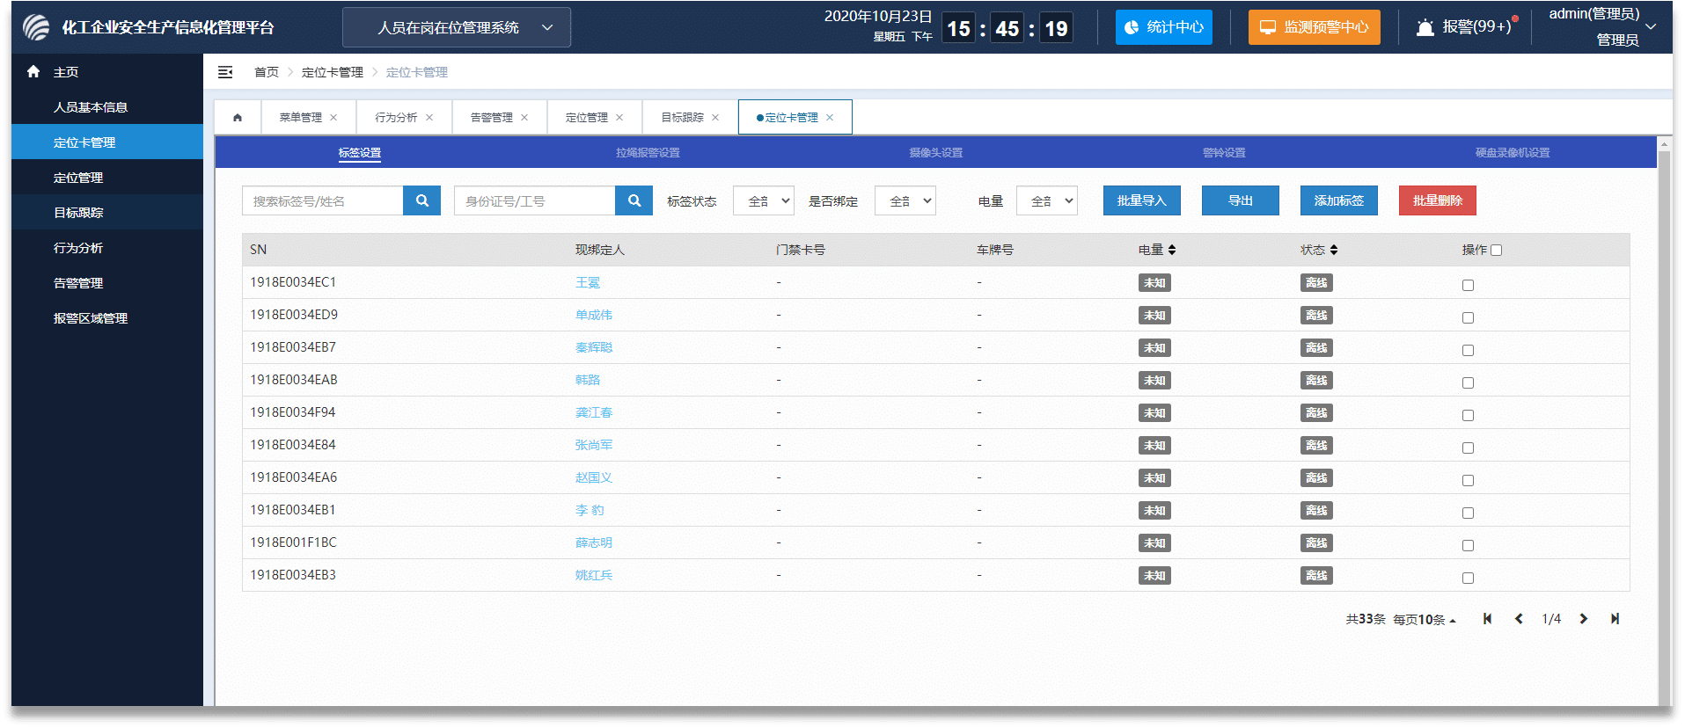The width and height of the screenshot is (1685, 728).
Task: Check the row for 1918E0034ED9
Action: [1468, 317]
